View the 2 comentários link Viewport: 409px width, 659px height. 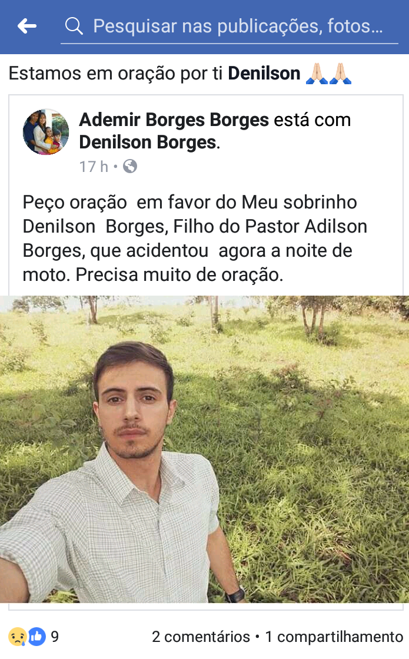click(x=201, y=637)
